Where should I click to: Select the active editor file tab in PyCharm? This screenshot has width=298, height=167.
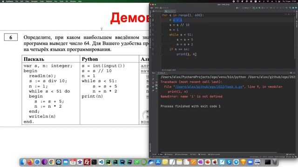(x=170, y=11)
